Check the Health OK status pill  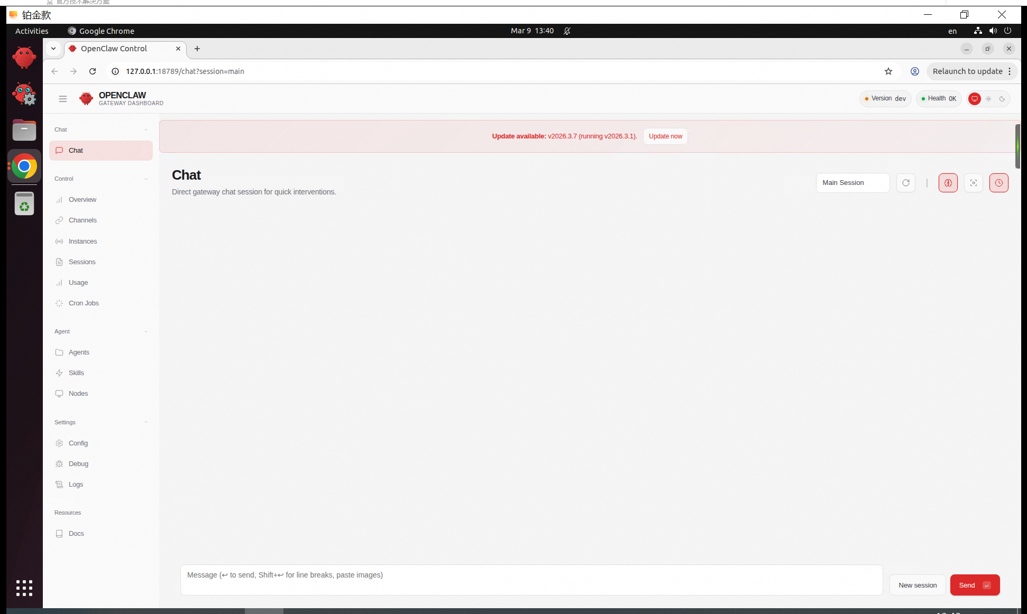(938, 98)
